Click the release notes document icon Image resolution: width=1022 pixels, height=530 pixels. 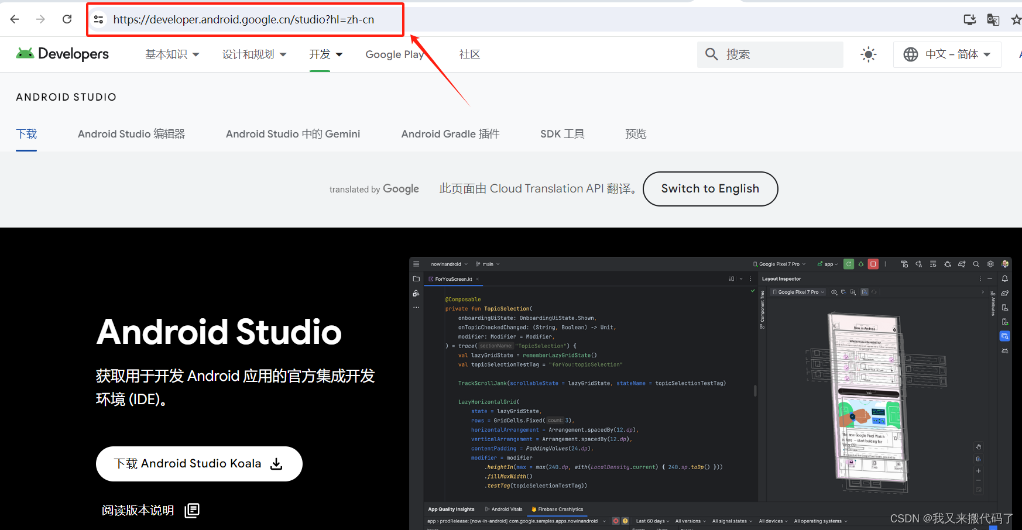(192, 510)
